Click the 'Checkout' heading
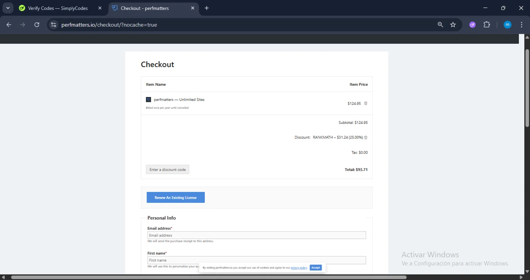Image resolution: width=530 pixels, height=280 pixels. (x=158, y=65)
